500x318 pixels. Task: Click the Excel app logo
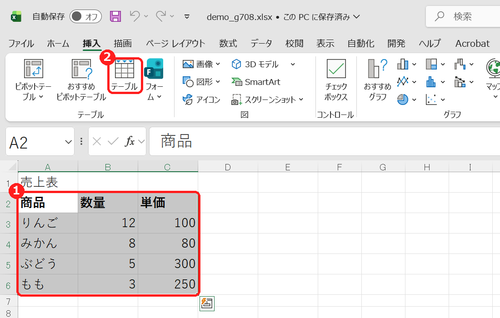click(x=16, y=16)
